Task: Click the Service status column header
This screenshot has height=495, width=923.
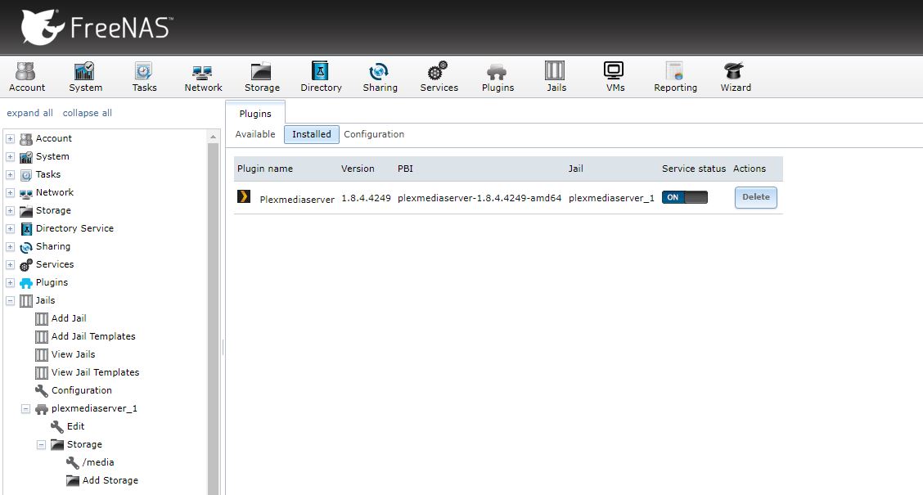Action: (693, 169)
